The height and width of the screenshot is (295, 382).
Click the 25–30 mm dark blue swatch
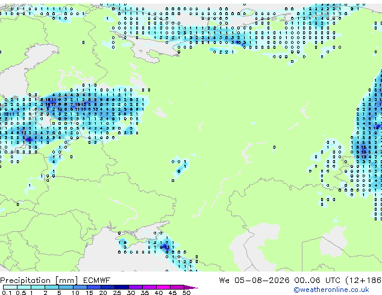click(122, 287)
